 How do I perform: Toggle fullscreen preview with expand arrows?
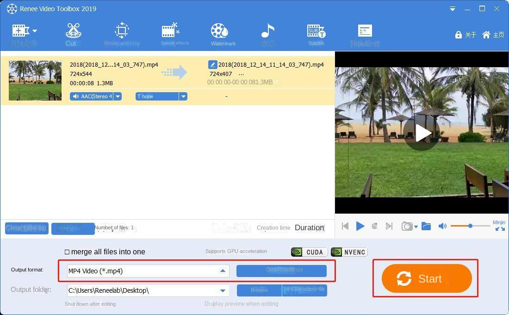pos(500,229)
